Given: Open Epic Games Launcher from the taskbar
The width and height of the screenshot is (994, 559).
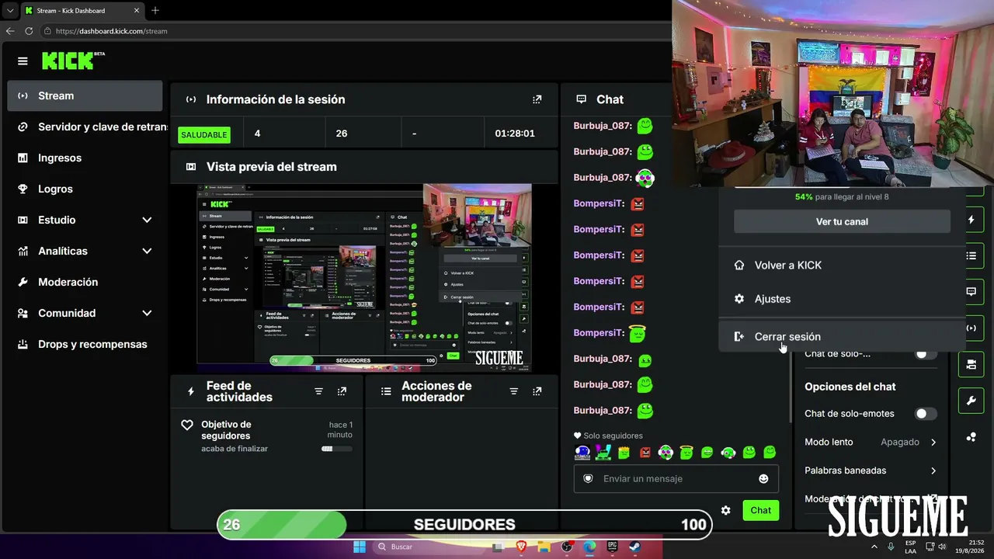Looking at the screenshot, I should [x=612, y=547].
